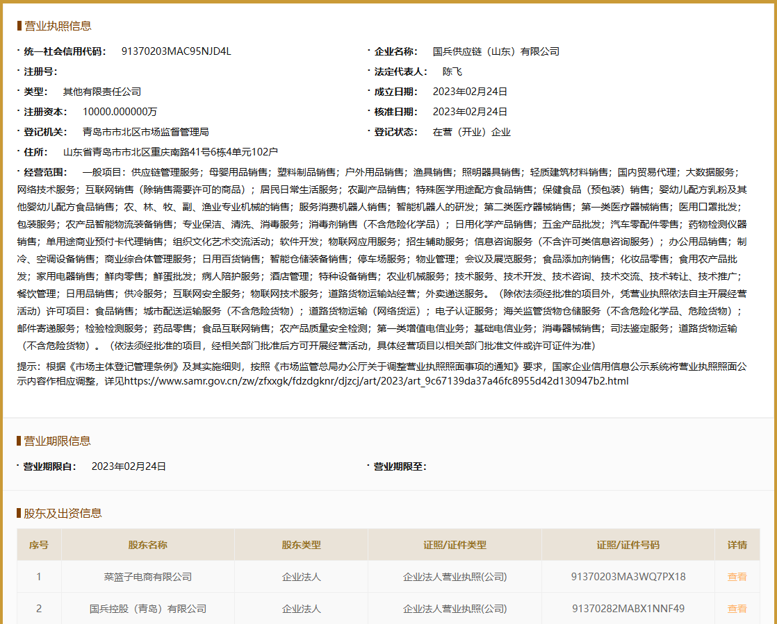
Task: Click the 营业期限自 date 2023年02月24日
Action: click(x=129, y=466)
